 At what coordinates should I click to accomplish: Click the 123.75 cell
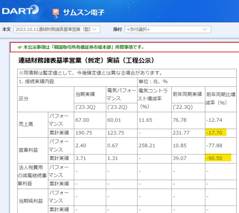[122, 133]
